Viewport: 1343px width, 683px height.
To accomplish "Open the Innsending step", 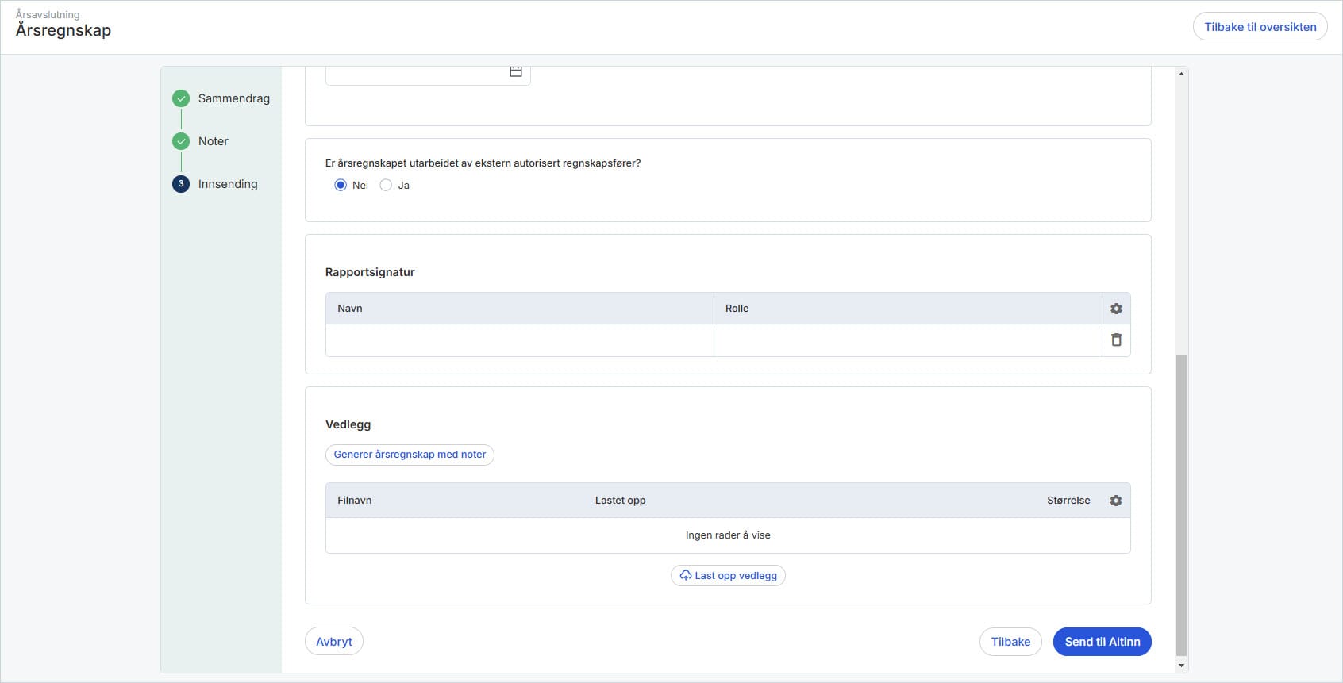I will click(228, 184).
